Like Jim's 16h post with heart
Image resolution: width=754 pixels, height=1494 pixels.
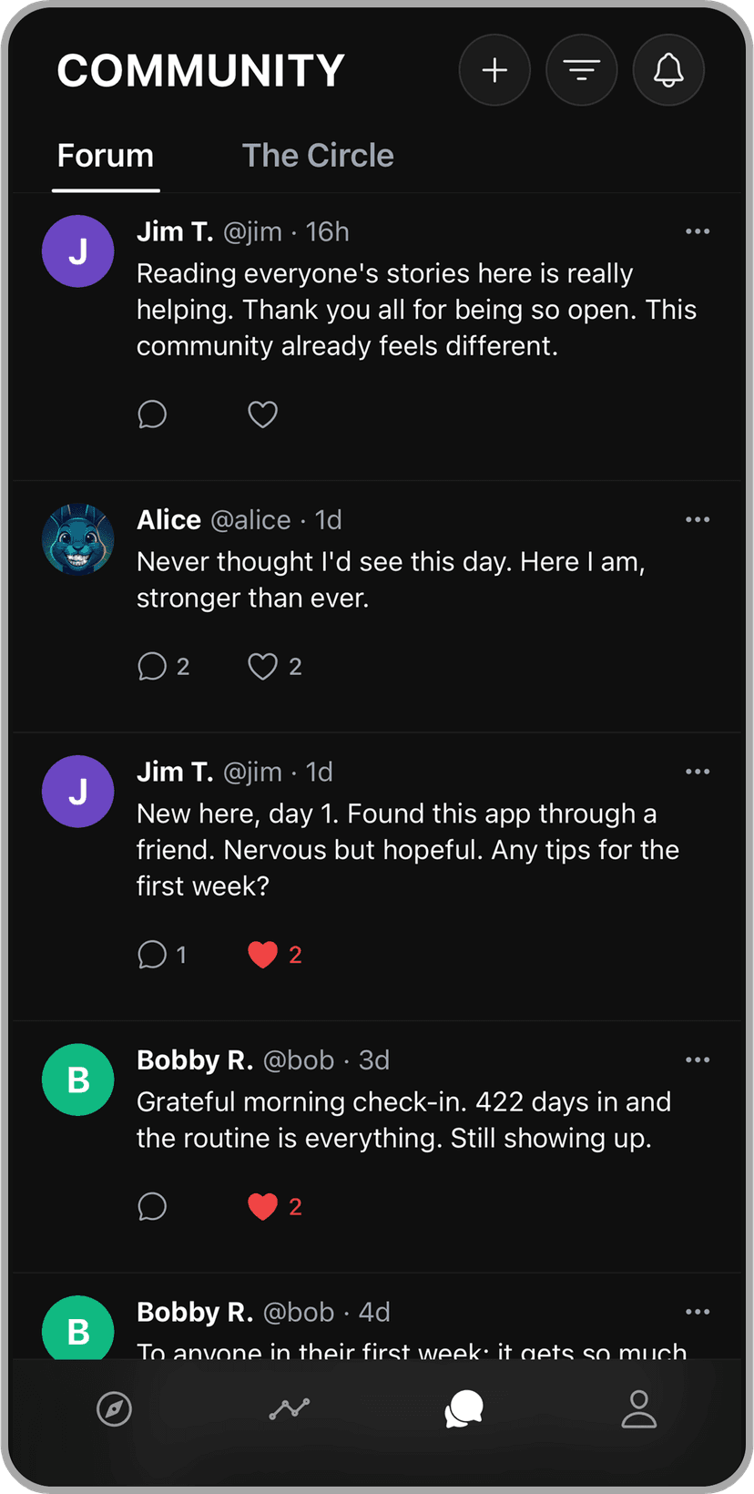tap(262, 414)
